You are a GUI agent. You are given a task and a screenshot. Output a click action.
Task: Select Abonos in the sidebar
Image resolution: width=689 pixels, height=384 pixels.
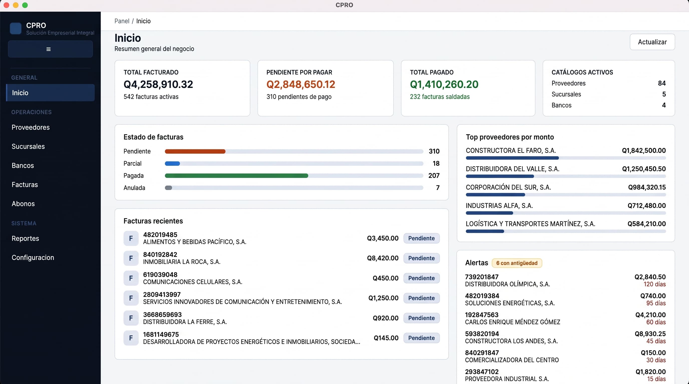(x=50, y=204)
